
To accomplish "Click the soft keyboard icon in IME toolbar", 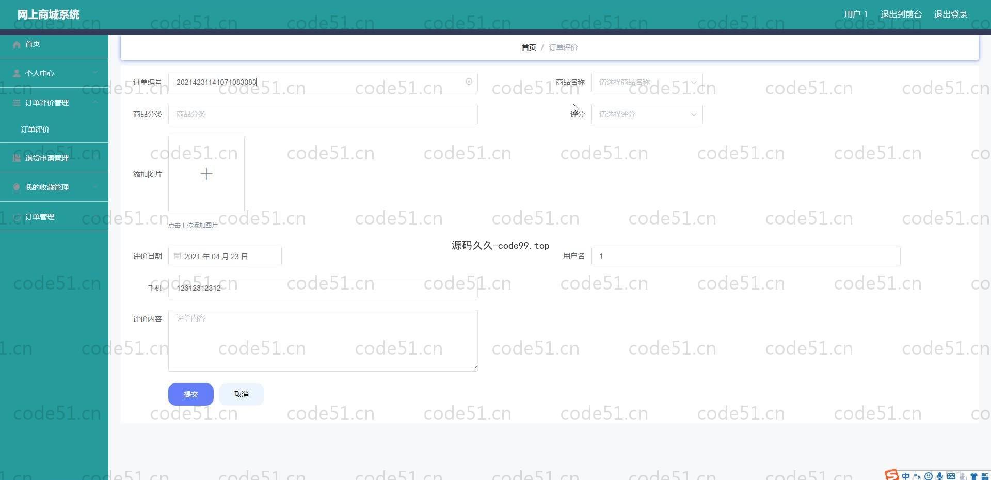I will 951,476.
